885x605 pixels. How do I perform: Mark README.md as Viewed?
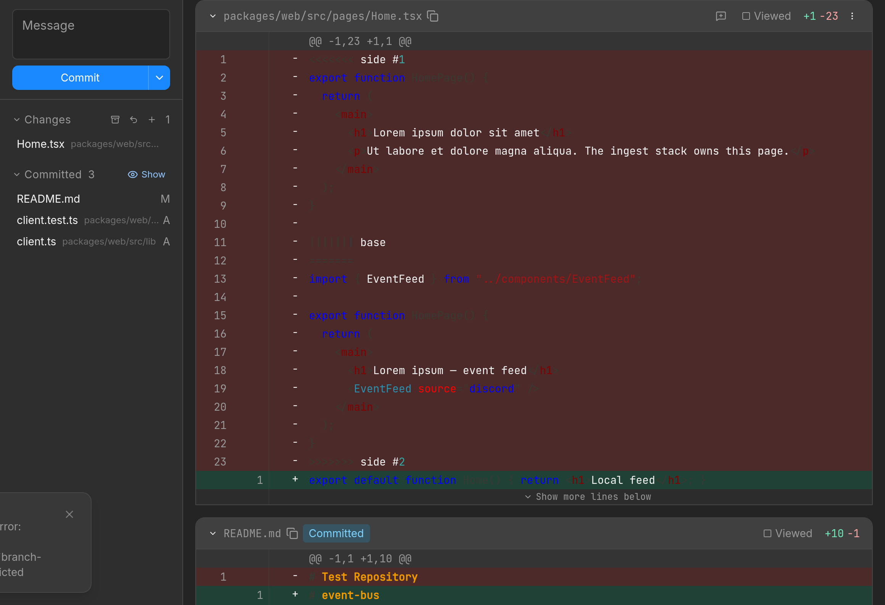pos(788,533)
